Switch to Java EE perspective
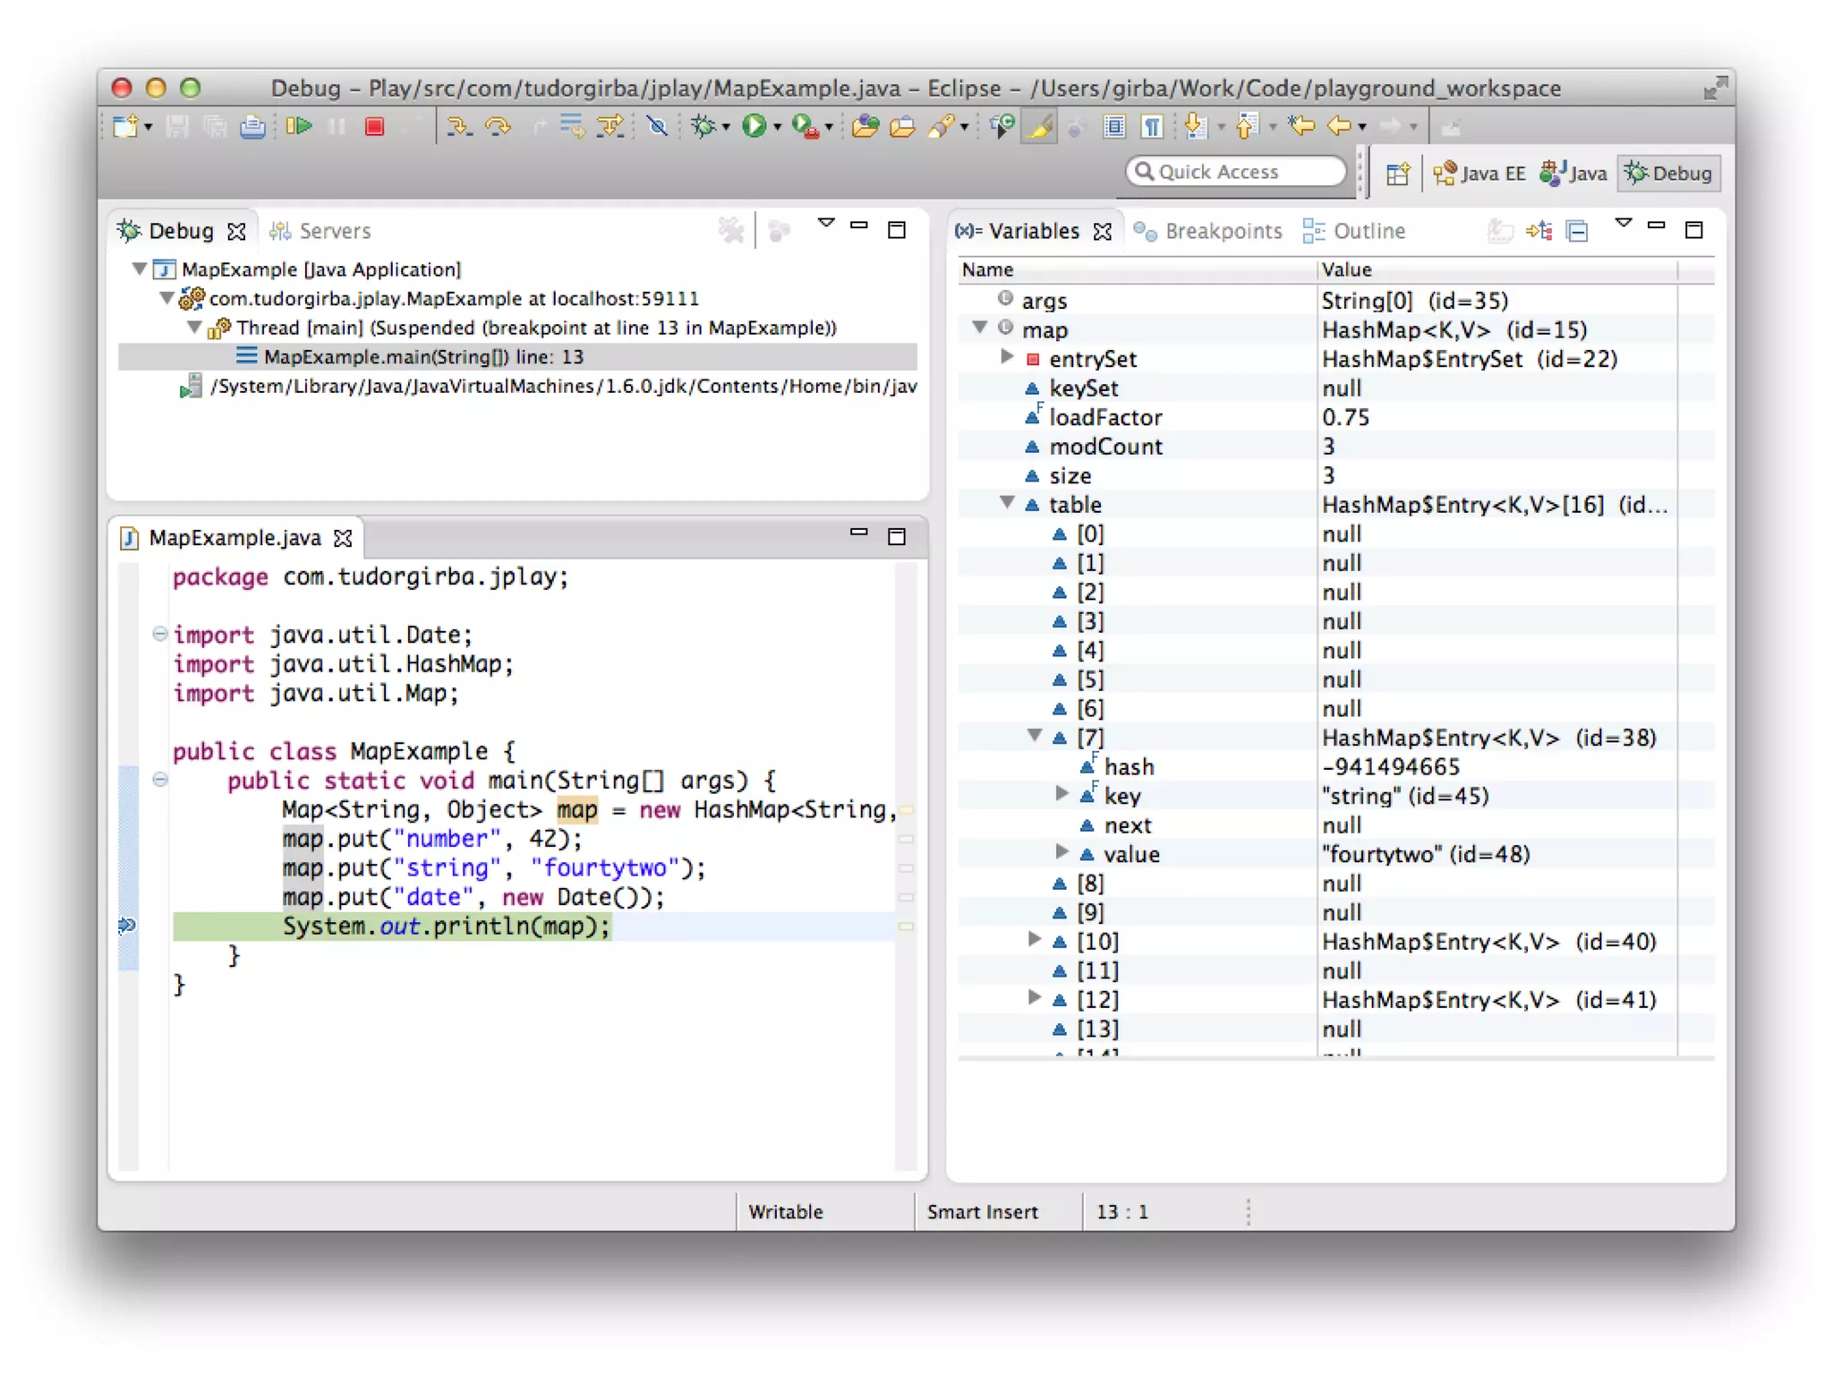1833x1375 pixels. 1479,173
